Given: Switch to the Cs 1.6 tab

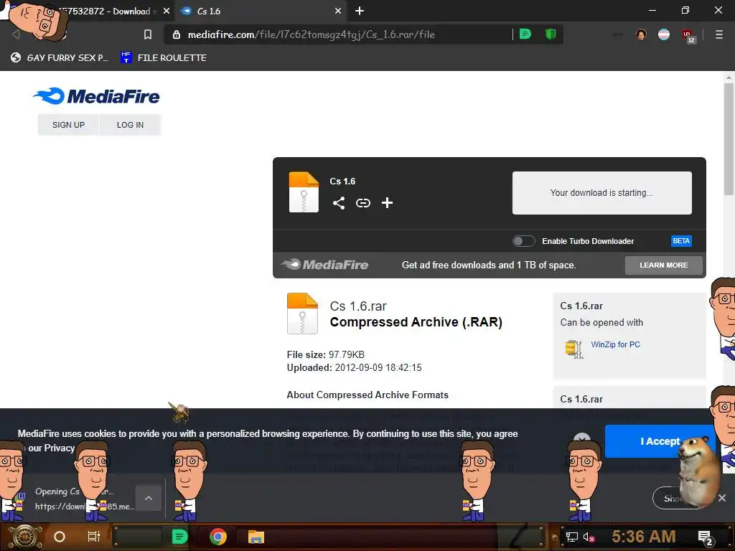Looking at the screenshot, I should (x=261, y=11).
